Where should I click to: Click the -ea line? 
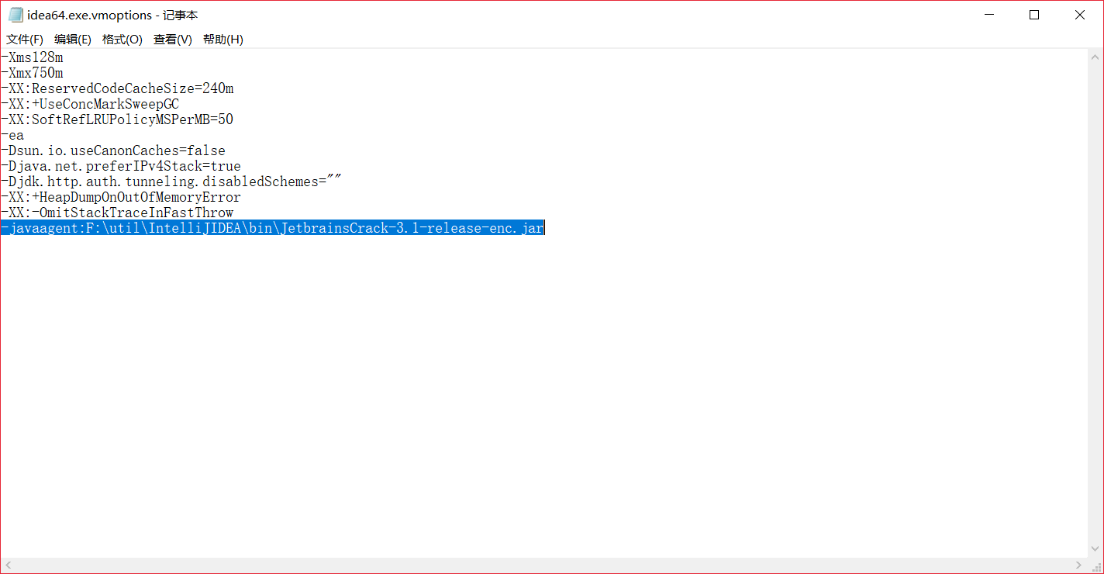(13, 135)
